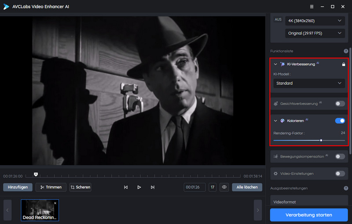Click the Hinzufügen button

pos(18,187)
